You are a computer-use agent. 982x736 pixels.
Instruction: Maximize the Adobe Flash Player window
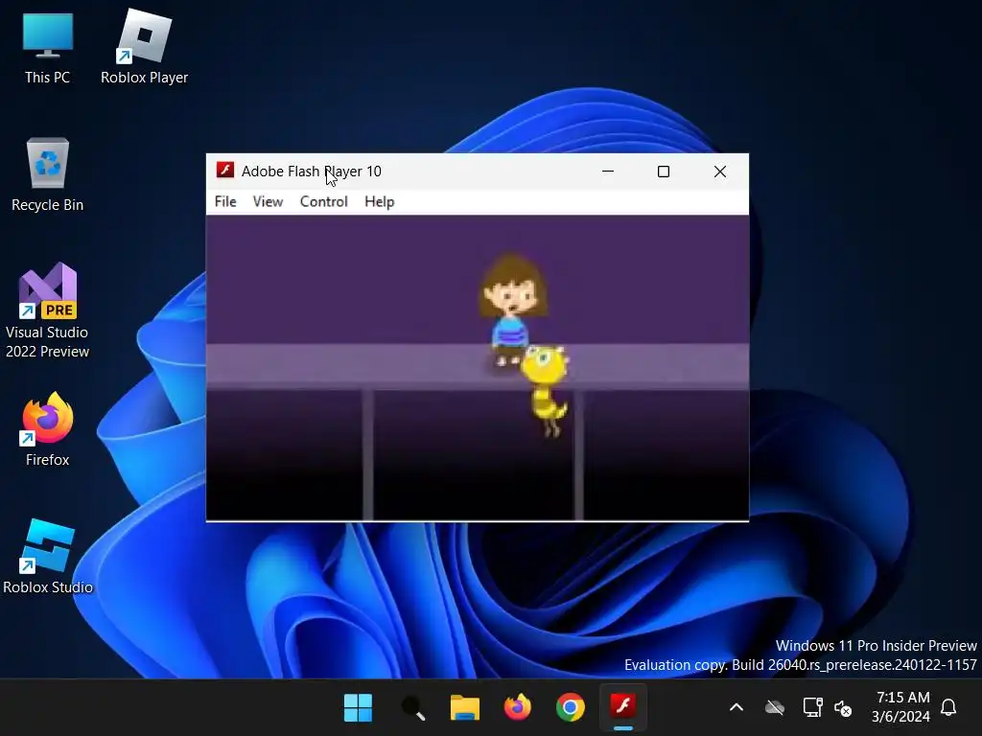point(664,172)
